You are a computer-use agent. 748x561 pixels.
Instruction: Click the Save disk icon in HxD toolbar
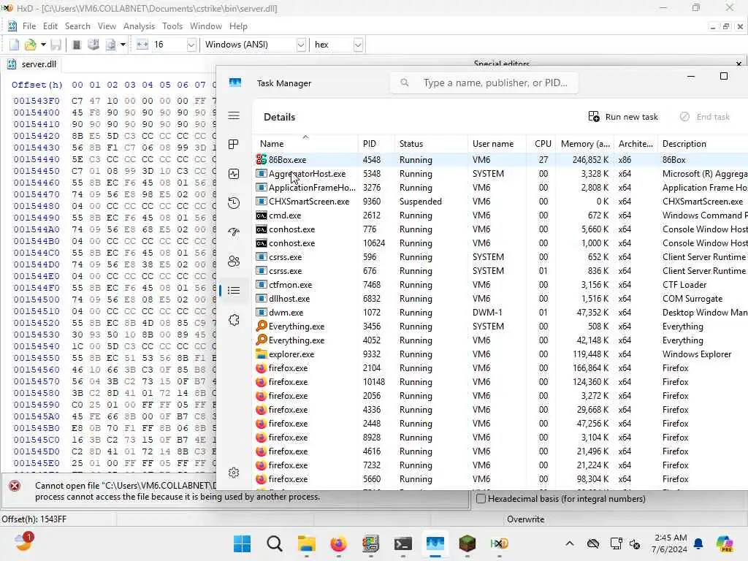click(56, 45)
